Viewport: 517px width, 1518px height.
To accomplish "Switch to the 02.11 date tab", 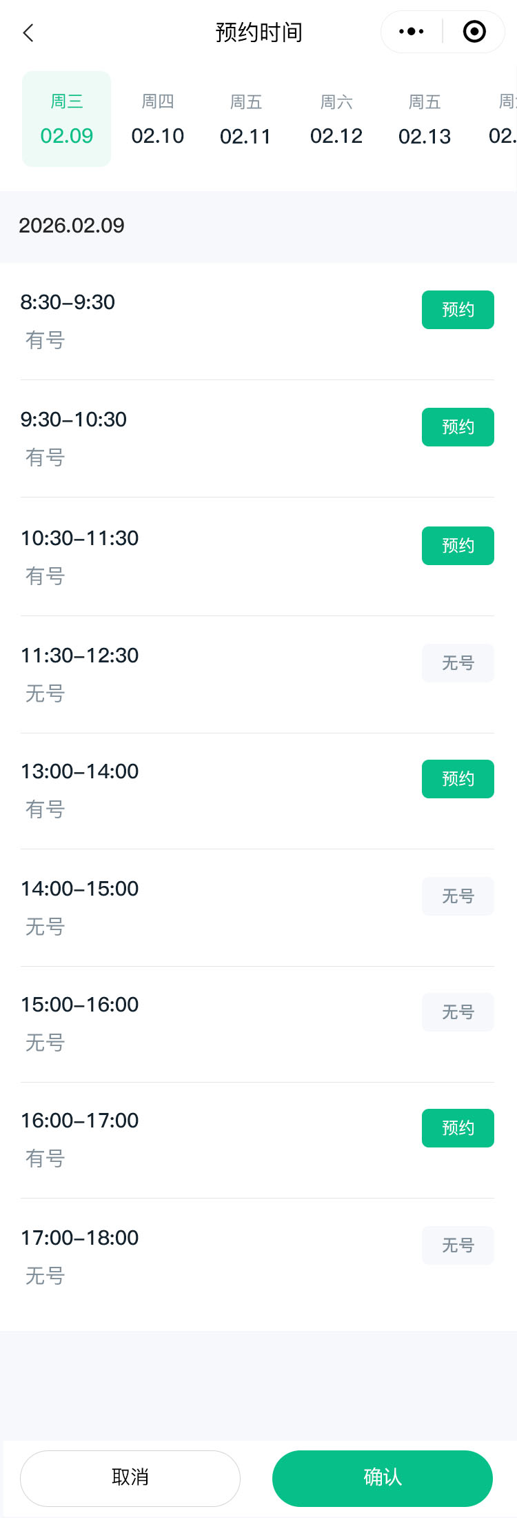I will [246, 119].
